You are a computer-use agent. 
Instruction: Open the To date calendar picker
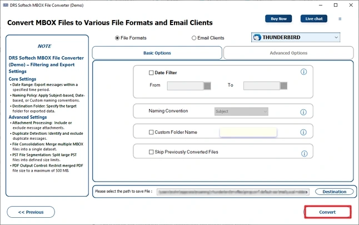[x=284, y=86]
